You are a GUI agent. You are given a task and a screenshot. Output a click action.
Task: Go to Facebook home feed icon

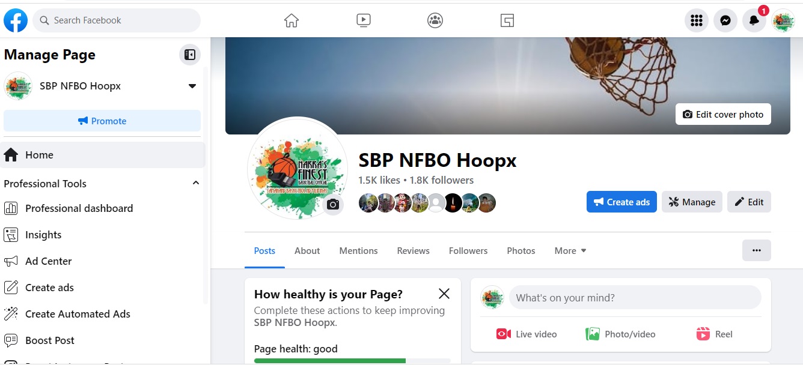(292, 20)
